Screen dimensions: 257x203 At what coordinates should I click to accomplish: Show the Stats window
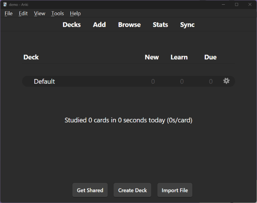[x=160, y=25]
